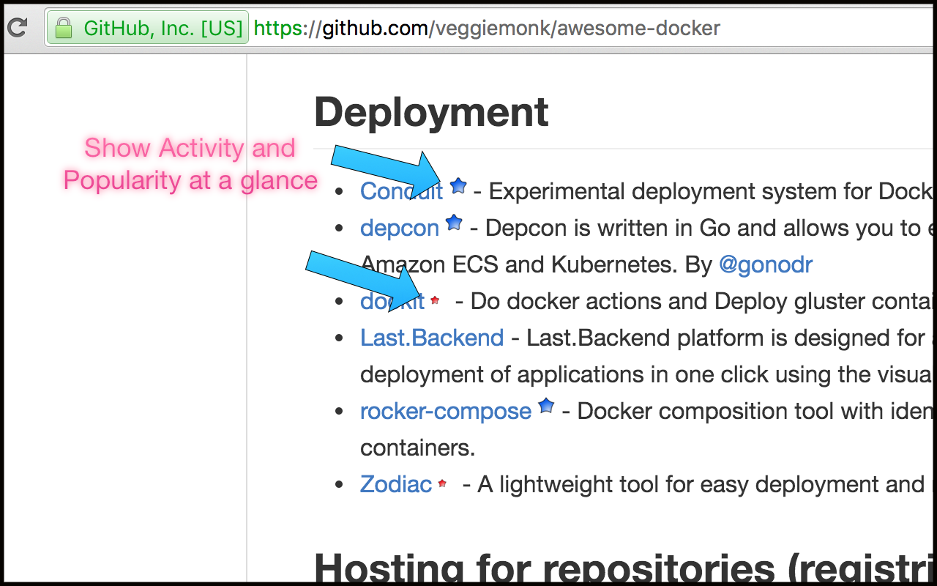Click the Deployment section heading
This screenshot has width=937, height=586.
click(x=431, y=112)
